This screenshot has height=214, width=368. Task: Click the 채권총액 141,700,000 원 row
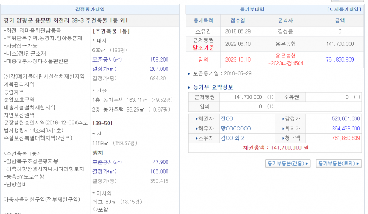point(275,148)
